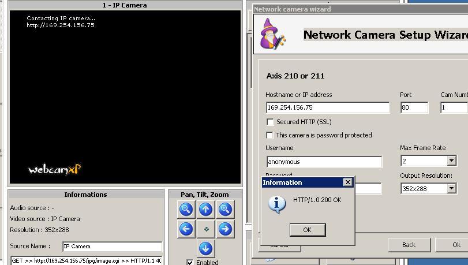Click the Username field with anonymous
Image resolution: width=468 pixels, height=265 pixels.
324,162
